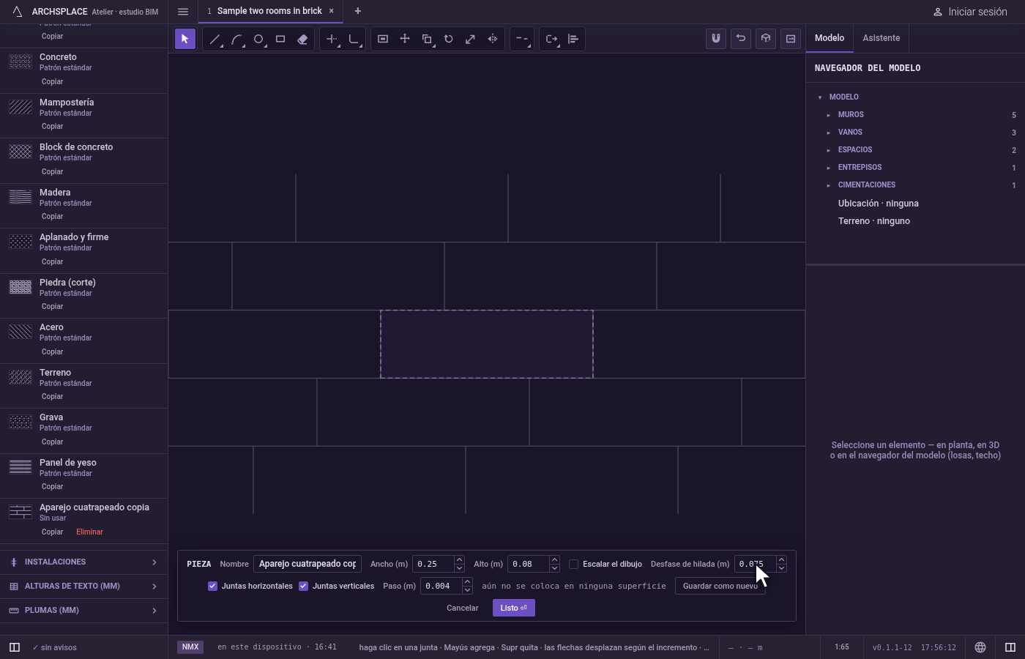Screen dimensions: 1025x659
Task: Select the mirror tool
Action: 493,40
